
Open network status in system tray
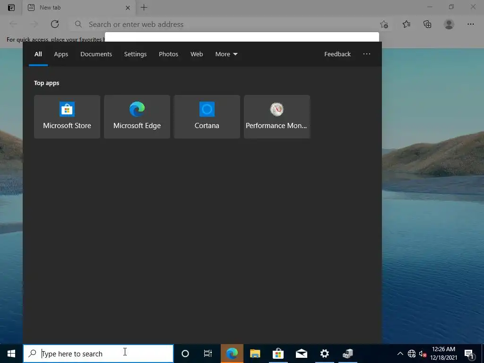[412, 354]
